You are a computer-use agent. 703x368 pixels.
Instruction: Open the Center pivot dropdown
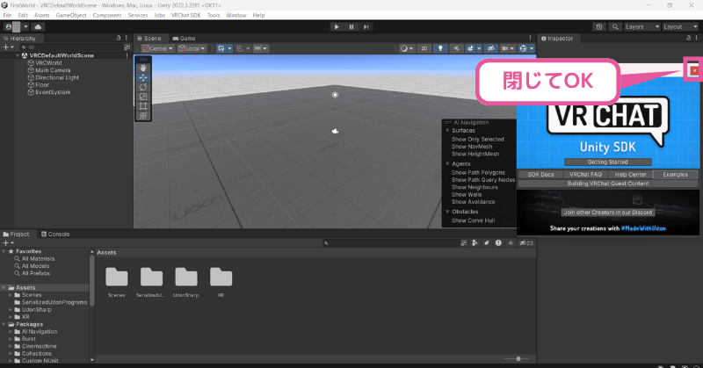click(x=157, y=48)
